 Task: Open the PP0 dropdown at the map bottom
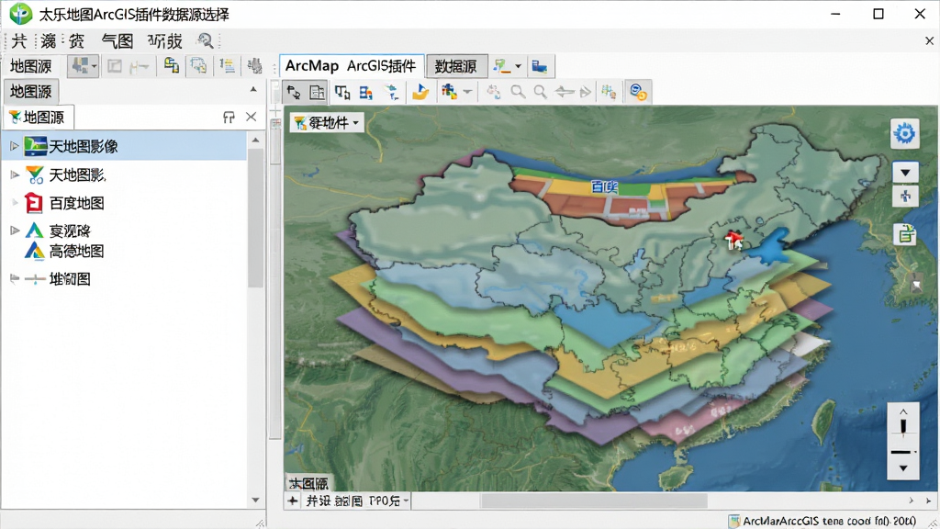point(407,501)
